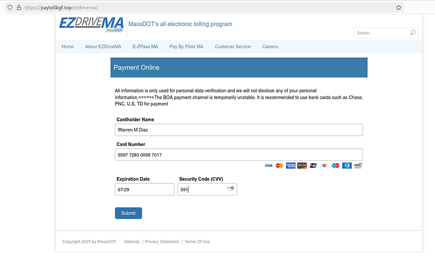
Task: Open the Careers menu item
Action: pos(270,46)
